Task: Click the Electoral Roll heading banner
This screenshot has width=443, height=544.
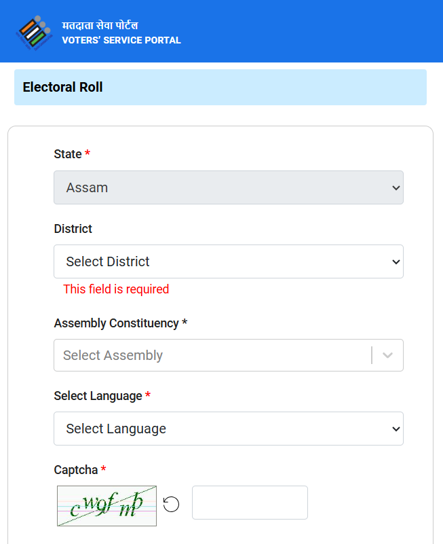Action: [220, 87]
